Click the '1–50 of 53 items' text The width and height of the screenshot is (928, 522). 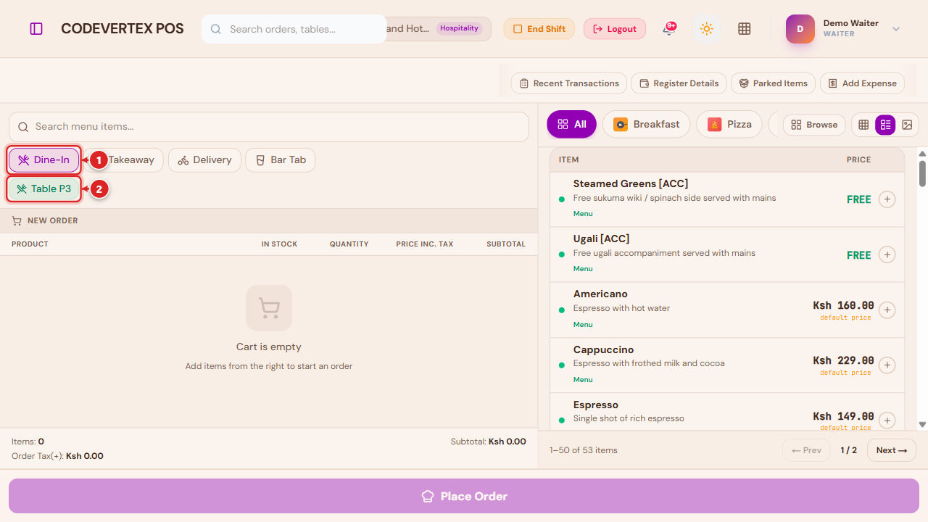pos(584,450)
